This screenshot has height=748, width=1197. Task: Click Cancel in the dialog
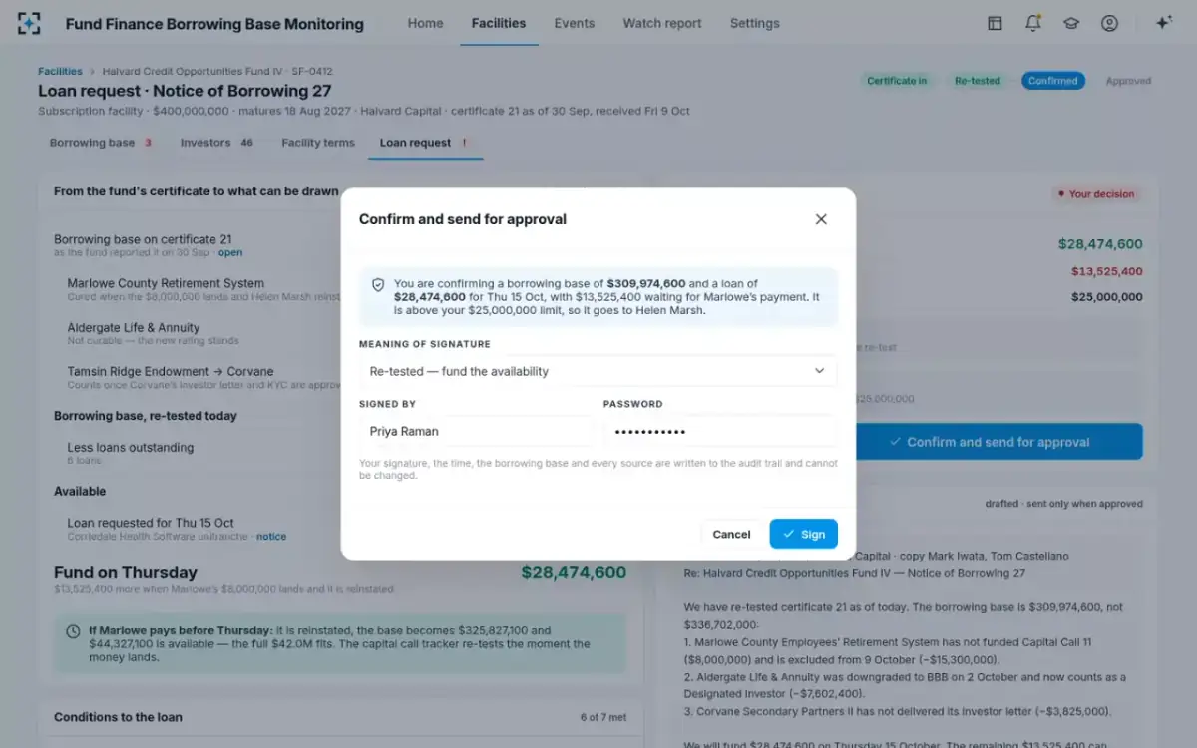[x=731, y=534]
